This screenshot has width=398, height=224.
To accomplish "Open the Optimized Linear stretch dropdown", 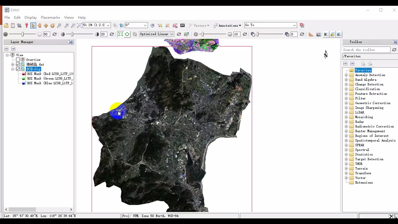I will point(156,34).
